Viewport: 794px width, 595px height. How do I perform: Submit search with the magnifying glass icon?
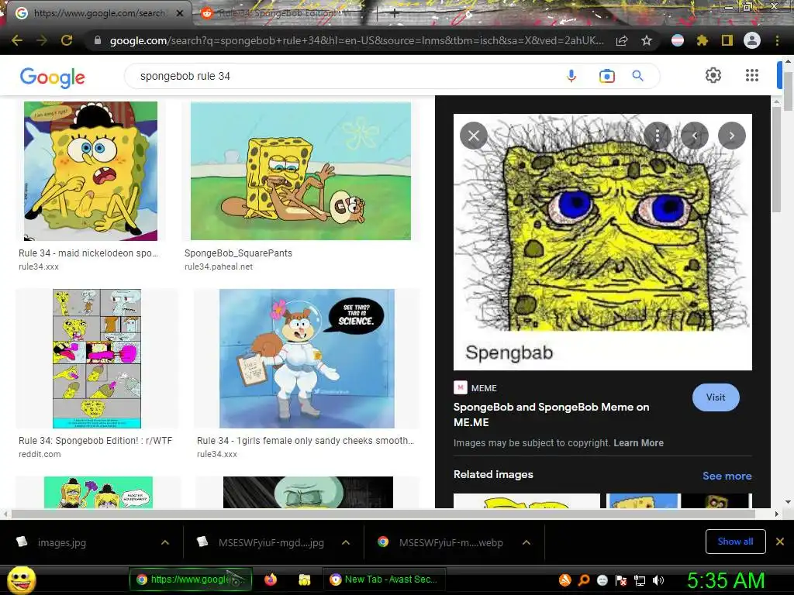(637, 76)
